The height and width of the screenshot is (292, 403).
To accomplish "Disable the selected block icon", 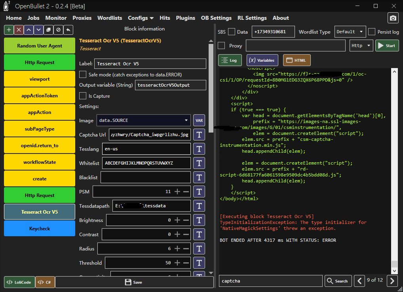I will click(x=58, y=30).
